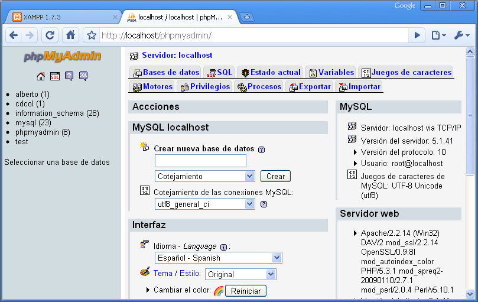Click new database name input field
This screenshot has width=478, height=302.
pyautogui.click(x=200, y=161)
